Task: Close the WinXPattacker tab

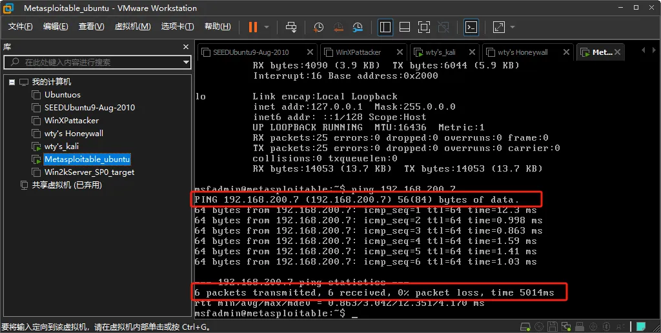Action: 400,52
